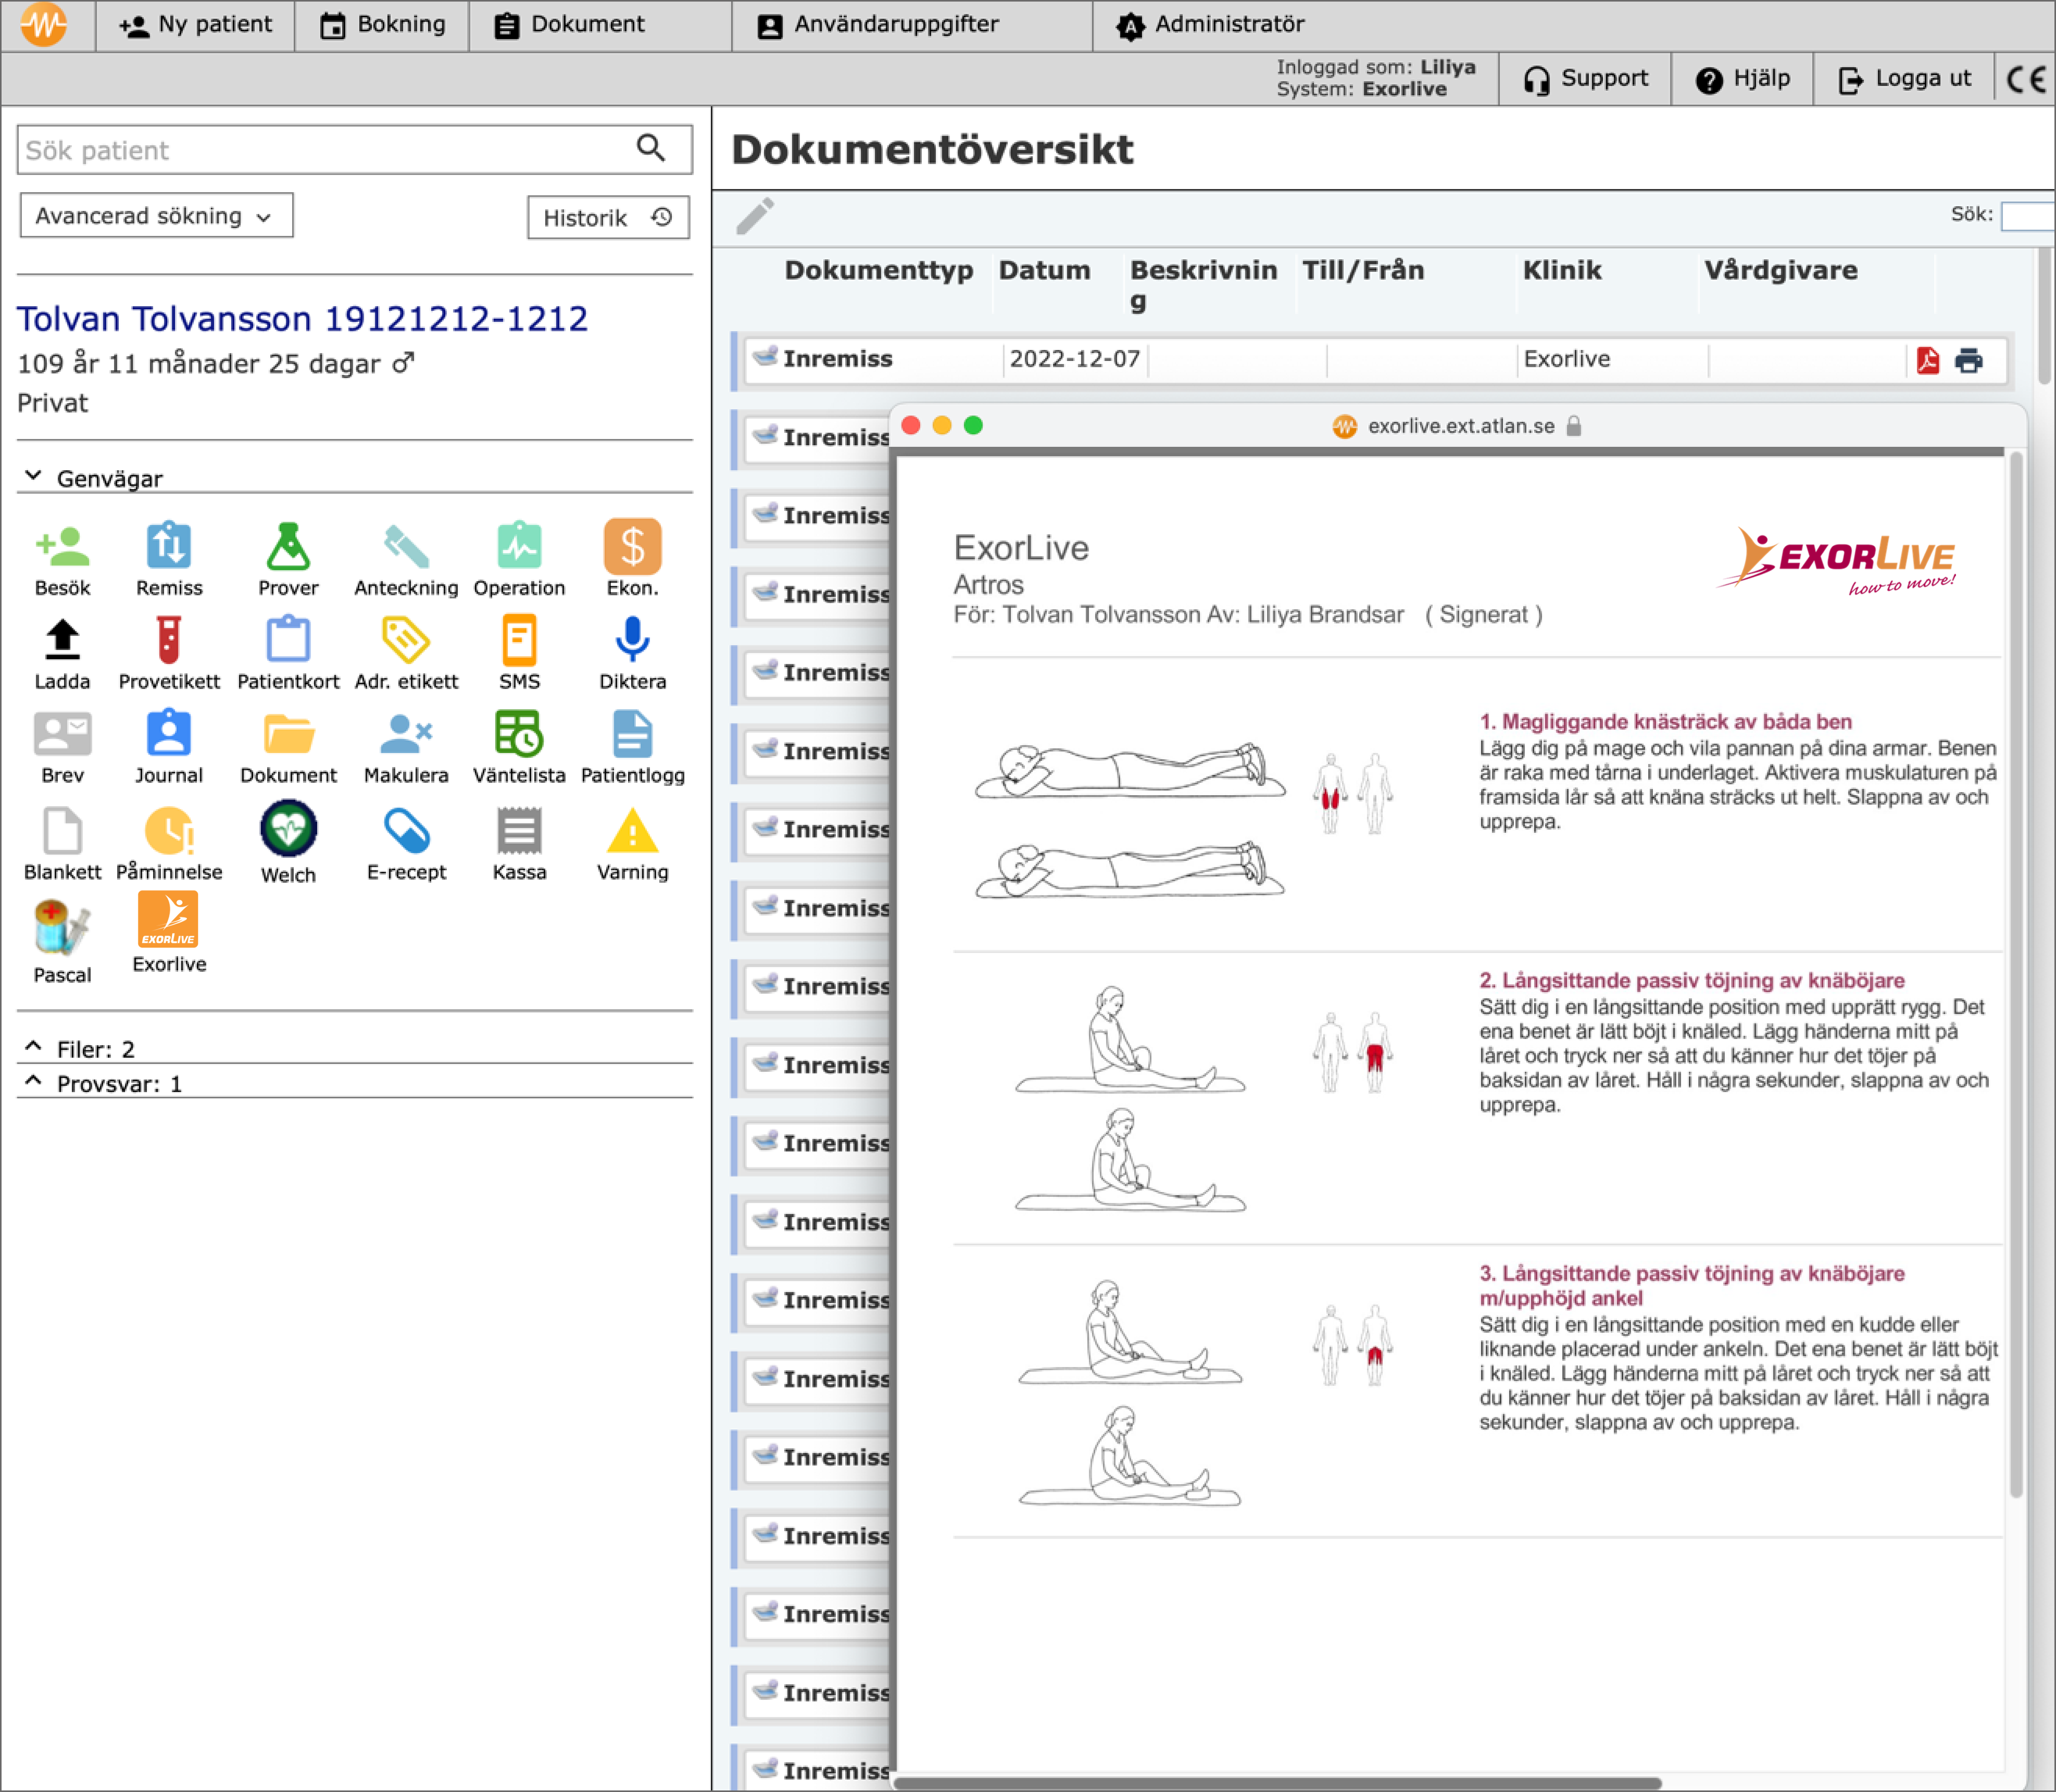This screenshot has height=1792, width=2056.
Task: Click the exorlive.ext.atlan.se address text
Action: click(1461, 426)
